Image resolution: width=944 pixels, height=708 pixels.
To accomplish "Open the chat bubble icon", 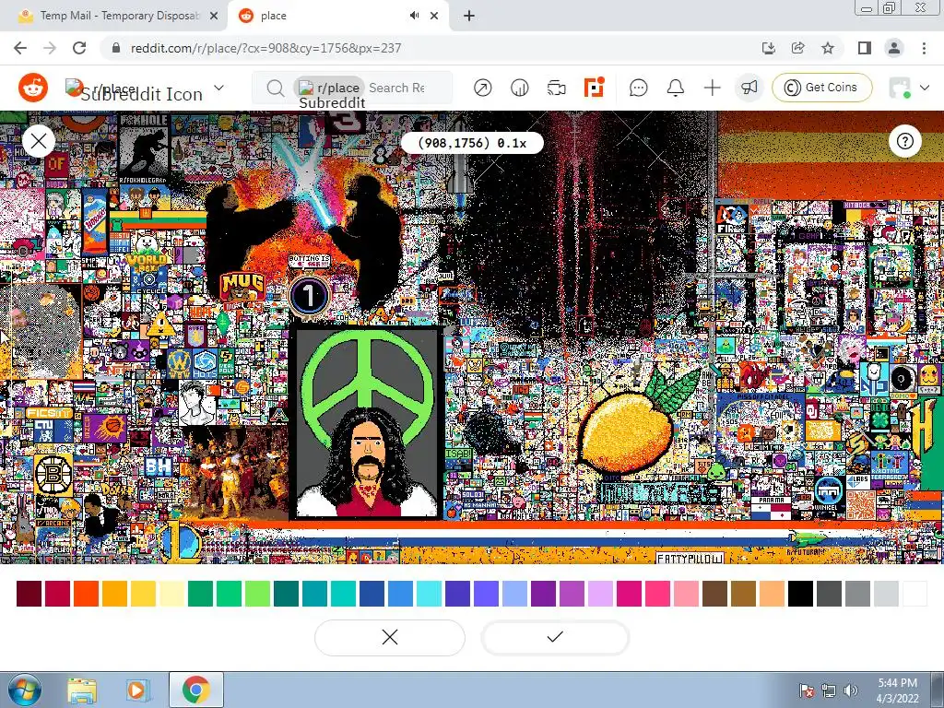I will point(638,88).
